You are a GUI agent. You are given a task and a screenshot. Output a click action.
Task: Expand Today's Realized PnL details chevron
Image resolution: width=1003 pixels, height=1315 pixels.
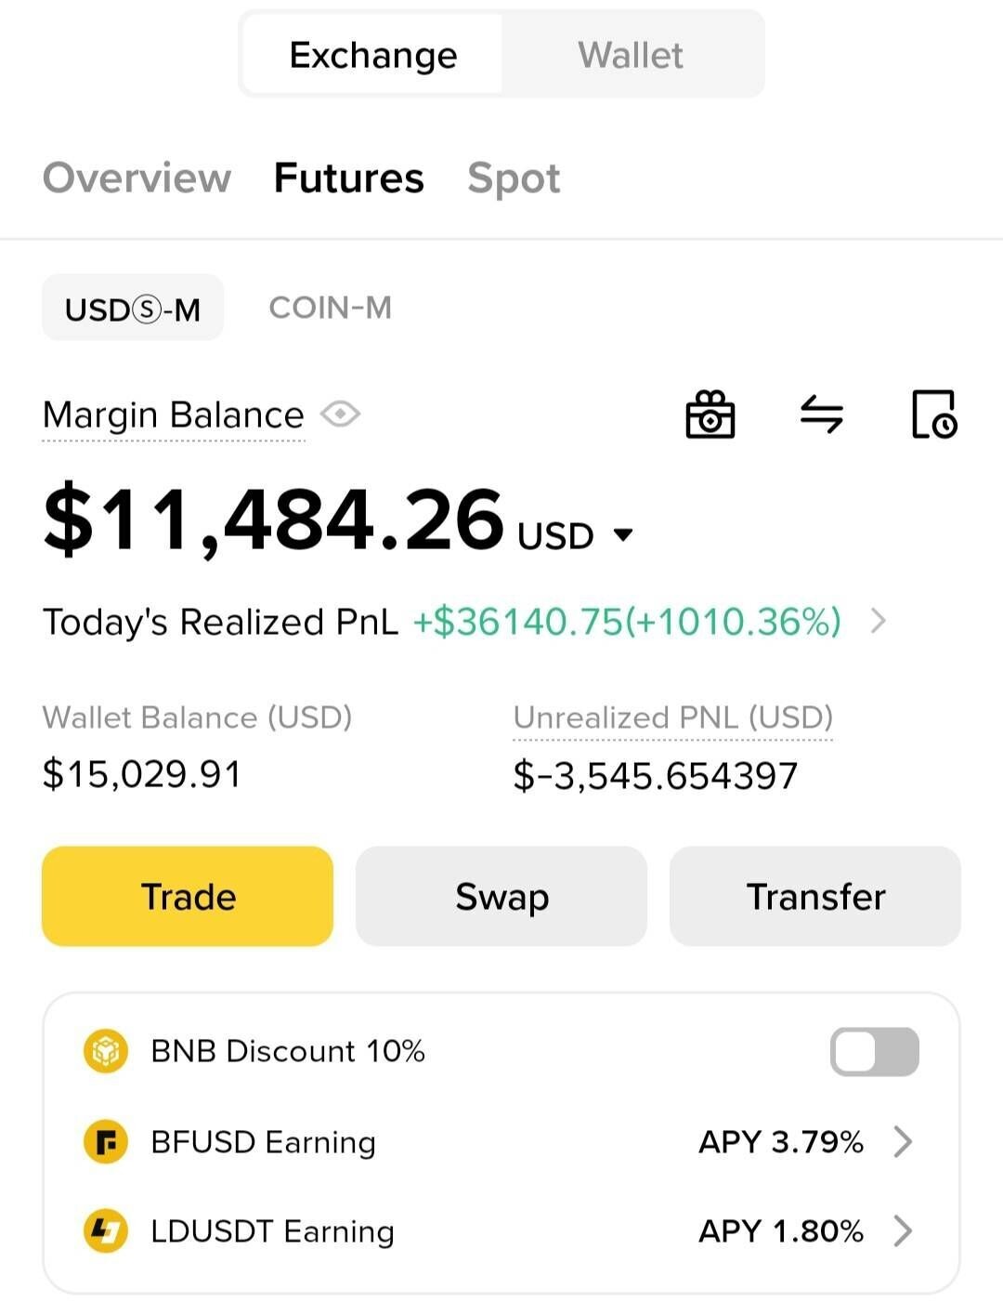[x=878, y=621]
